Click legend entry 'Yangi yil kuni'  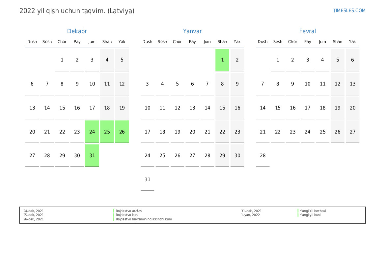pos(310,215)
